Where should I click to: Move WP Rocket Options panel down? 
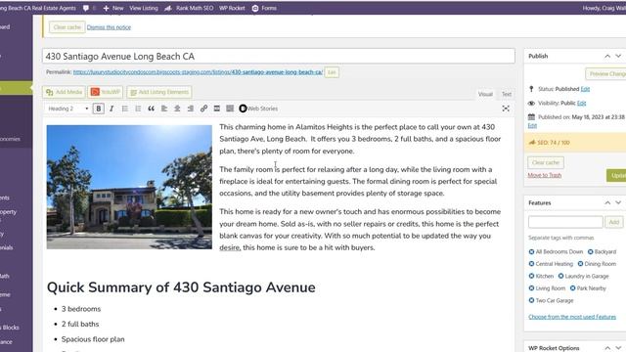tap(618, 348)
